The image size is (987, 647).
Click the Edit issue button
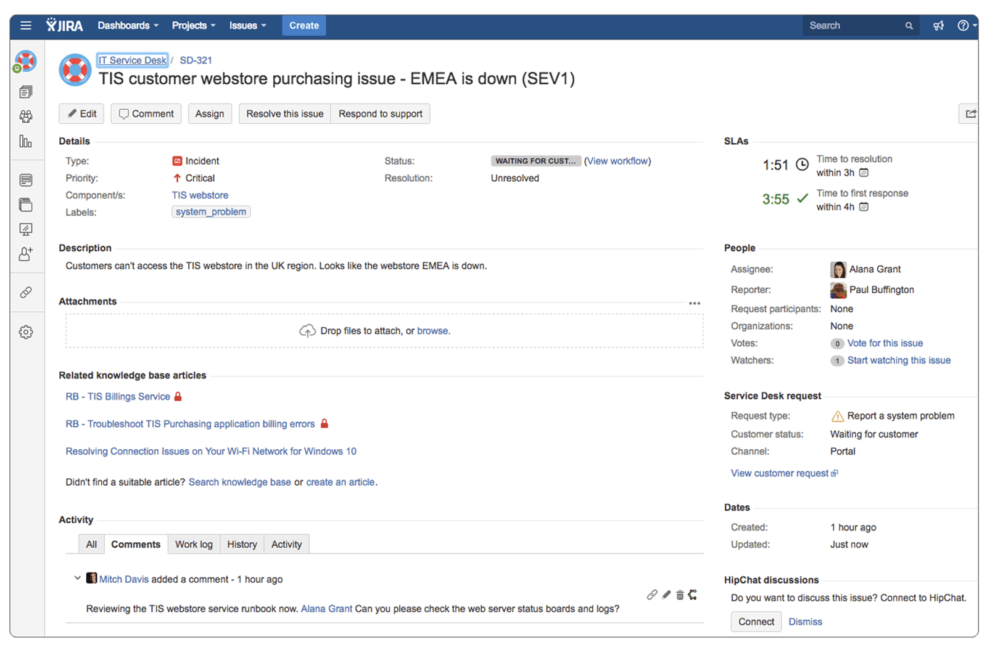point(81,114)
